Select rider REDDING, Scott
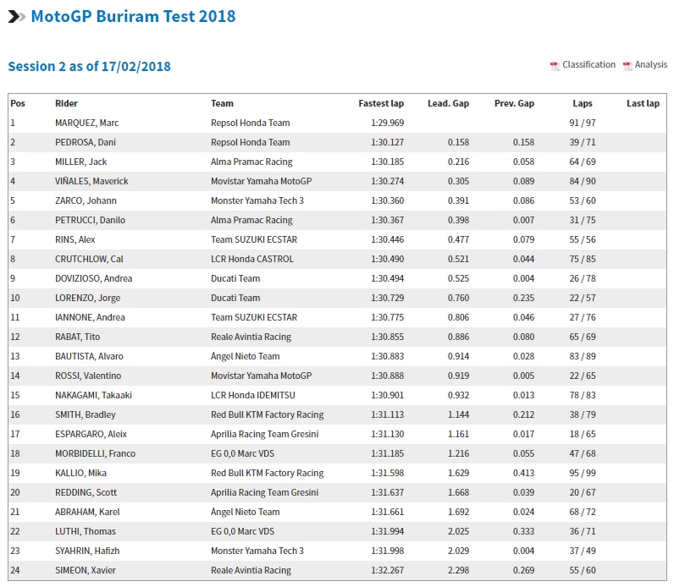 [x=86, y=492]
